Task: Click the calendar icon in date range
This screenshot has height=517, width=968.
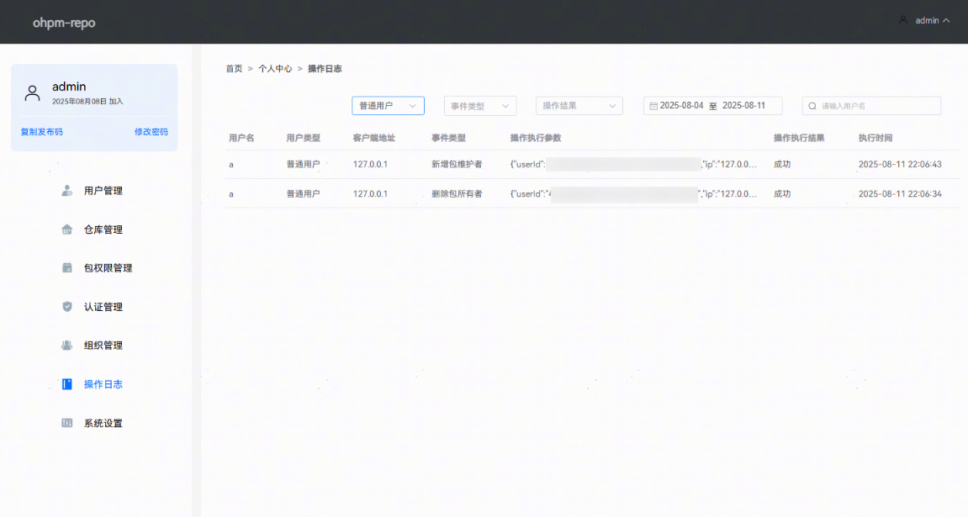Action: pos(653,106)
